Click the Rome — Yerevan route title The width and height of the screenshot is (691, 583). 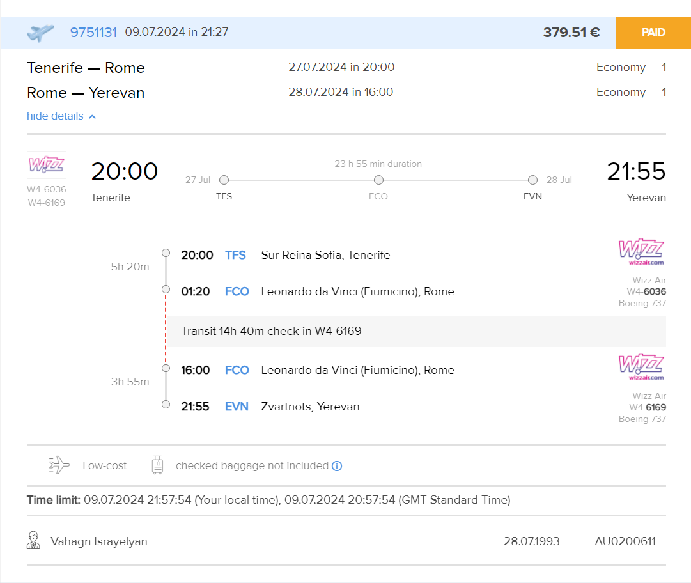86,93
